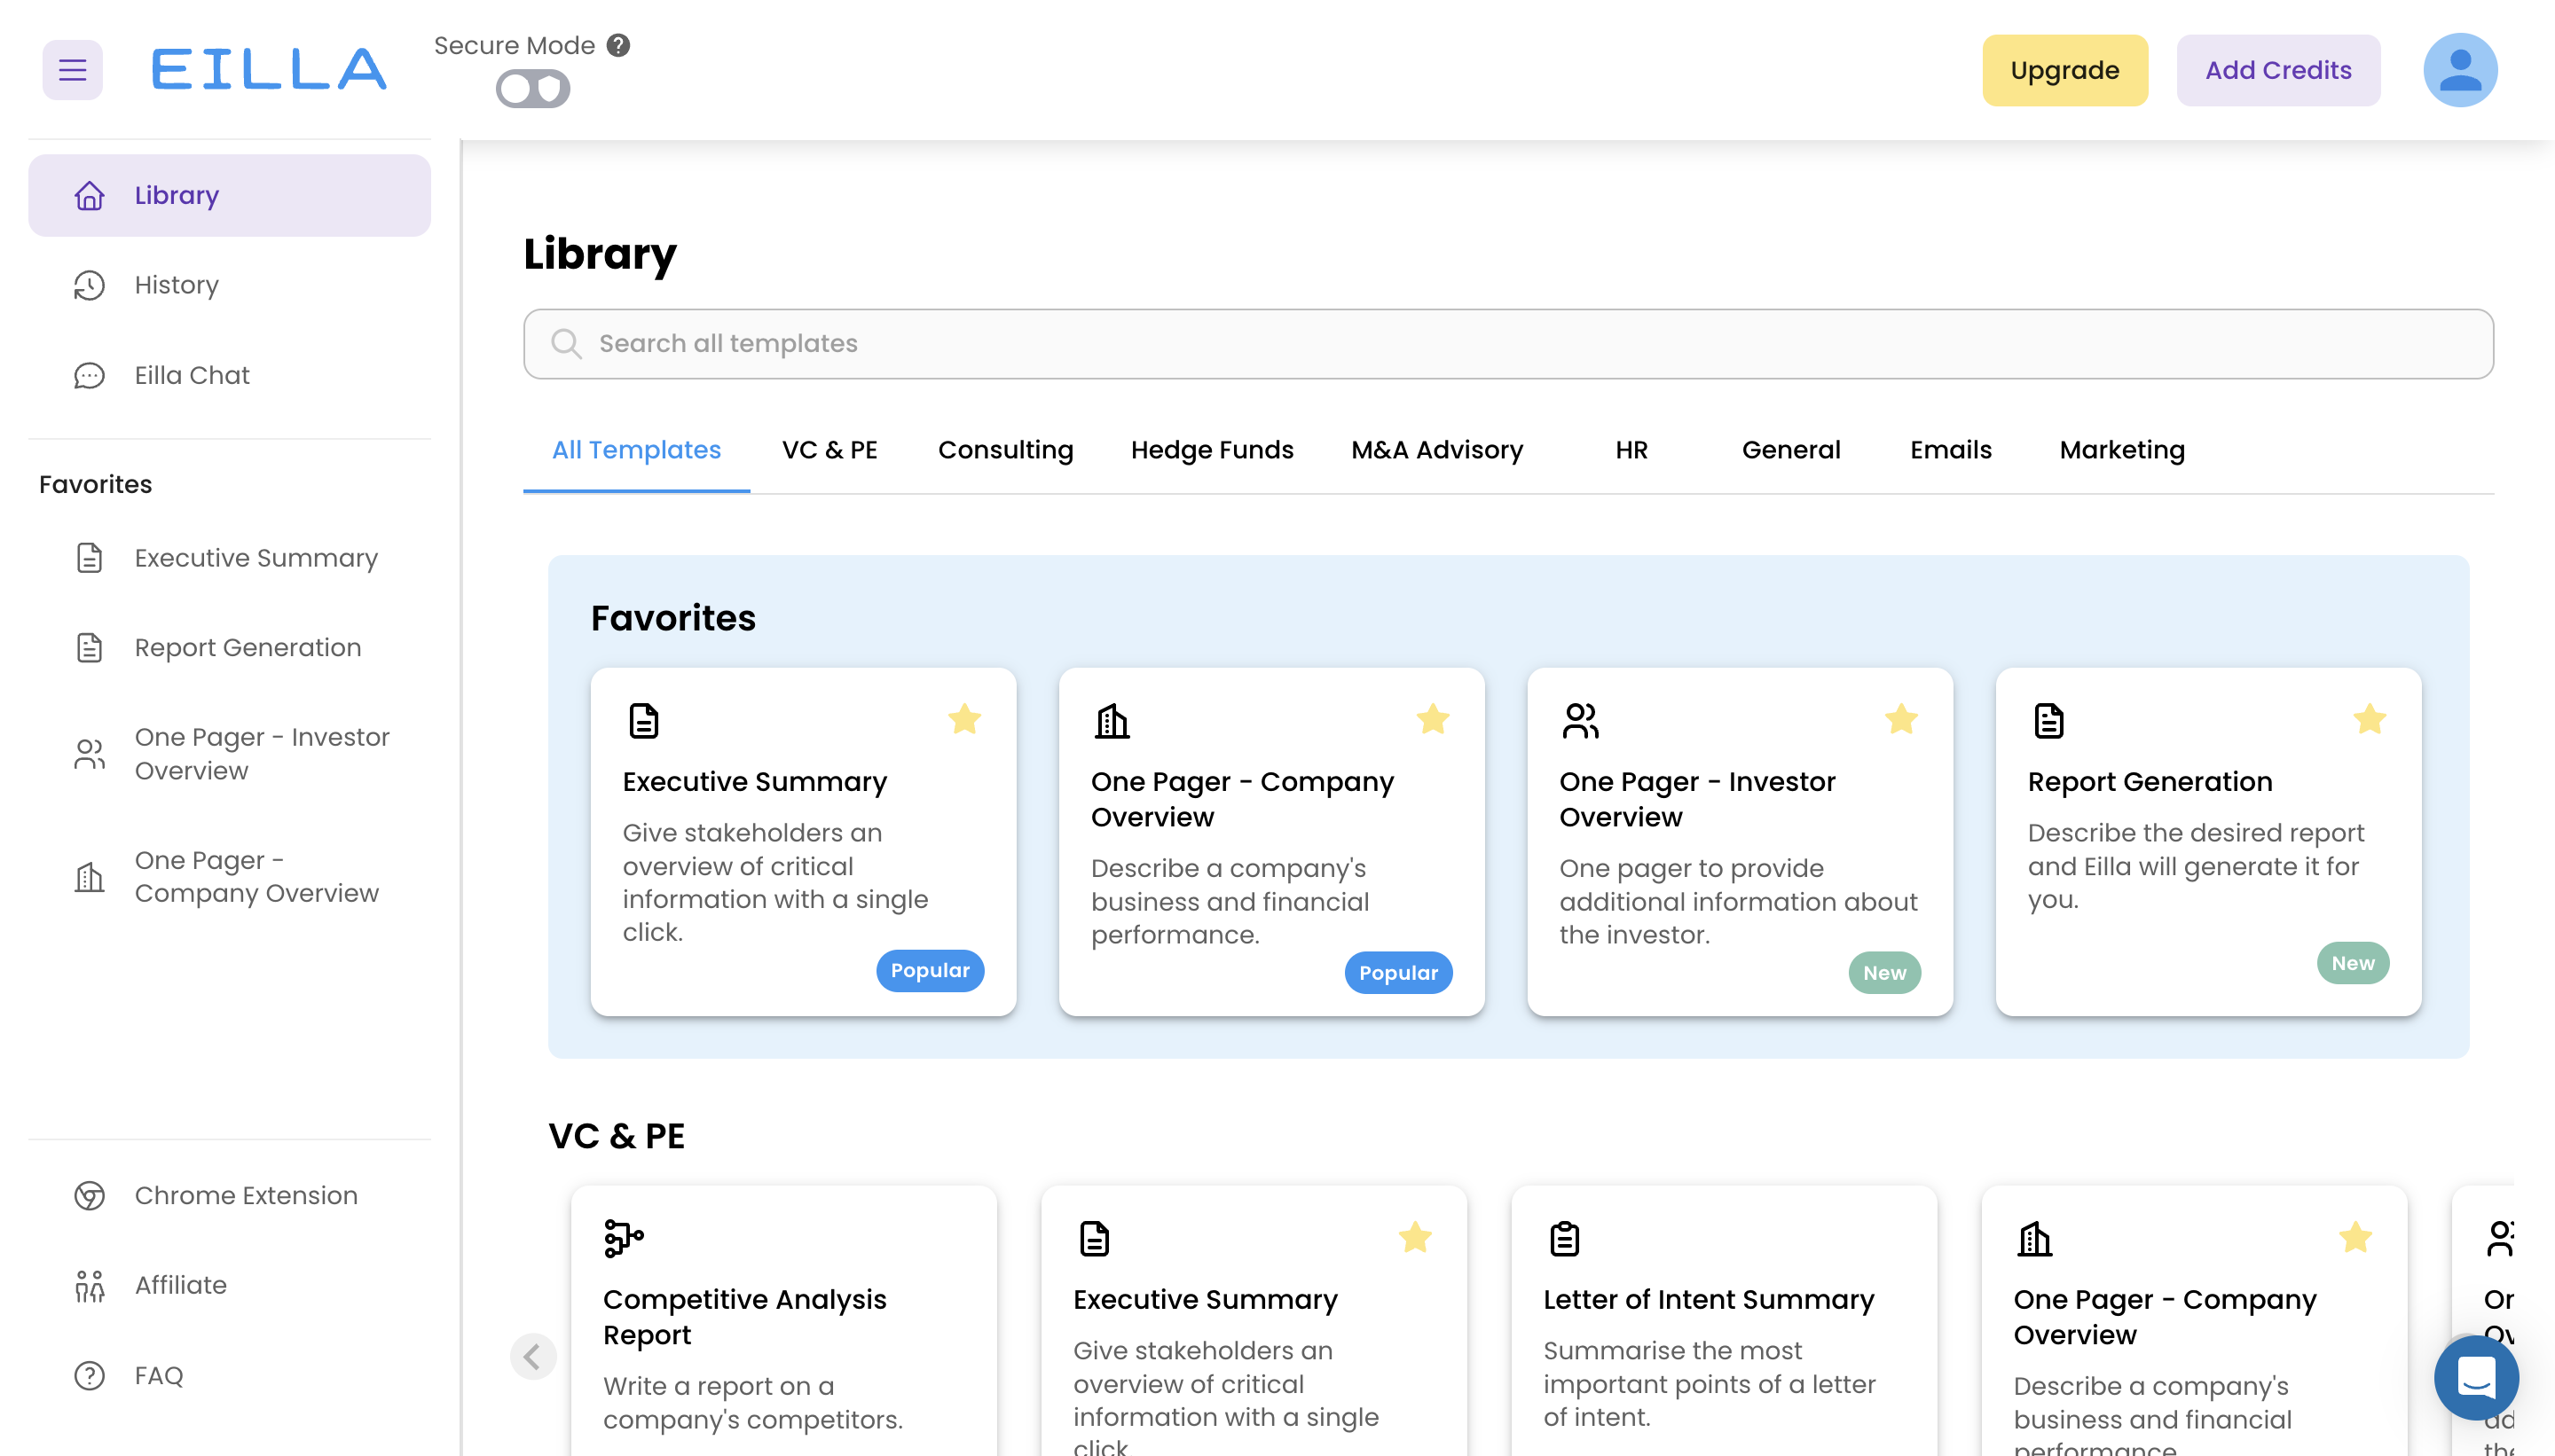Image resolution: width=2555 pixels, height=1456 pixels.
Task: Click the Popular badge on Executive Summary card
Action: pyautogui.click(x=930, y=971)
